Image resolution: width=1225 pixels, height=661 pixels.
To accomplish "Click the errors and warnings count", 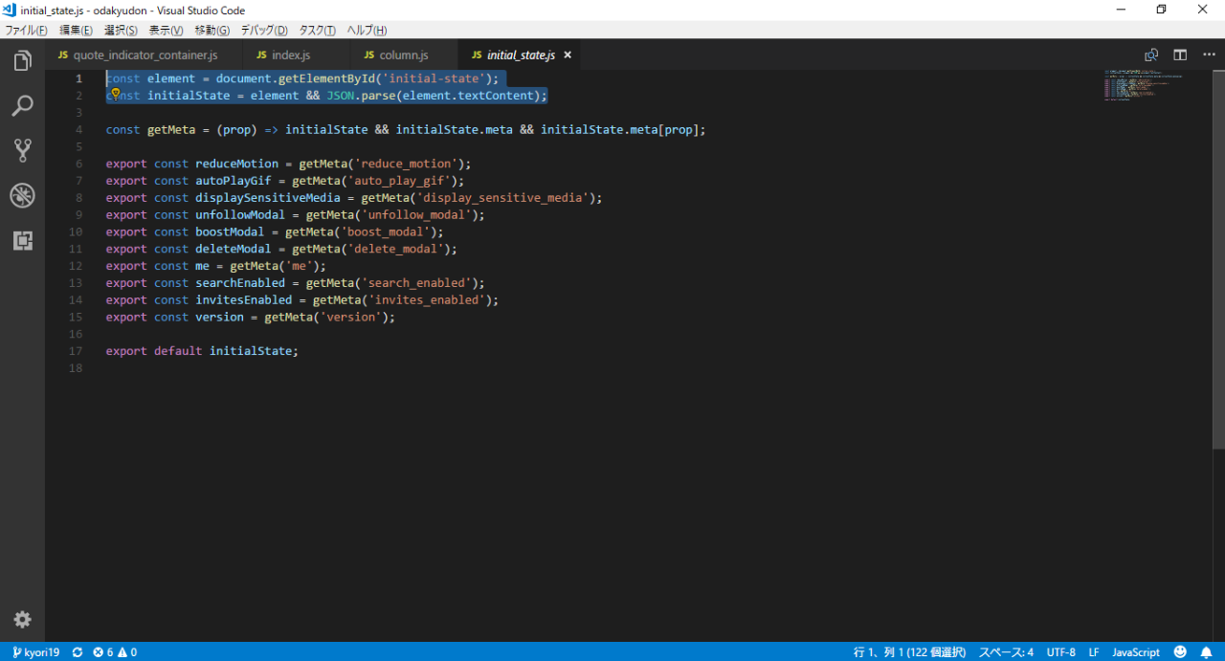I will click(x=115, y=652).
